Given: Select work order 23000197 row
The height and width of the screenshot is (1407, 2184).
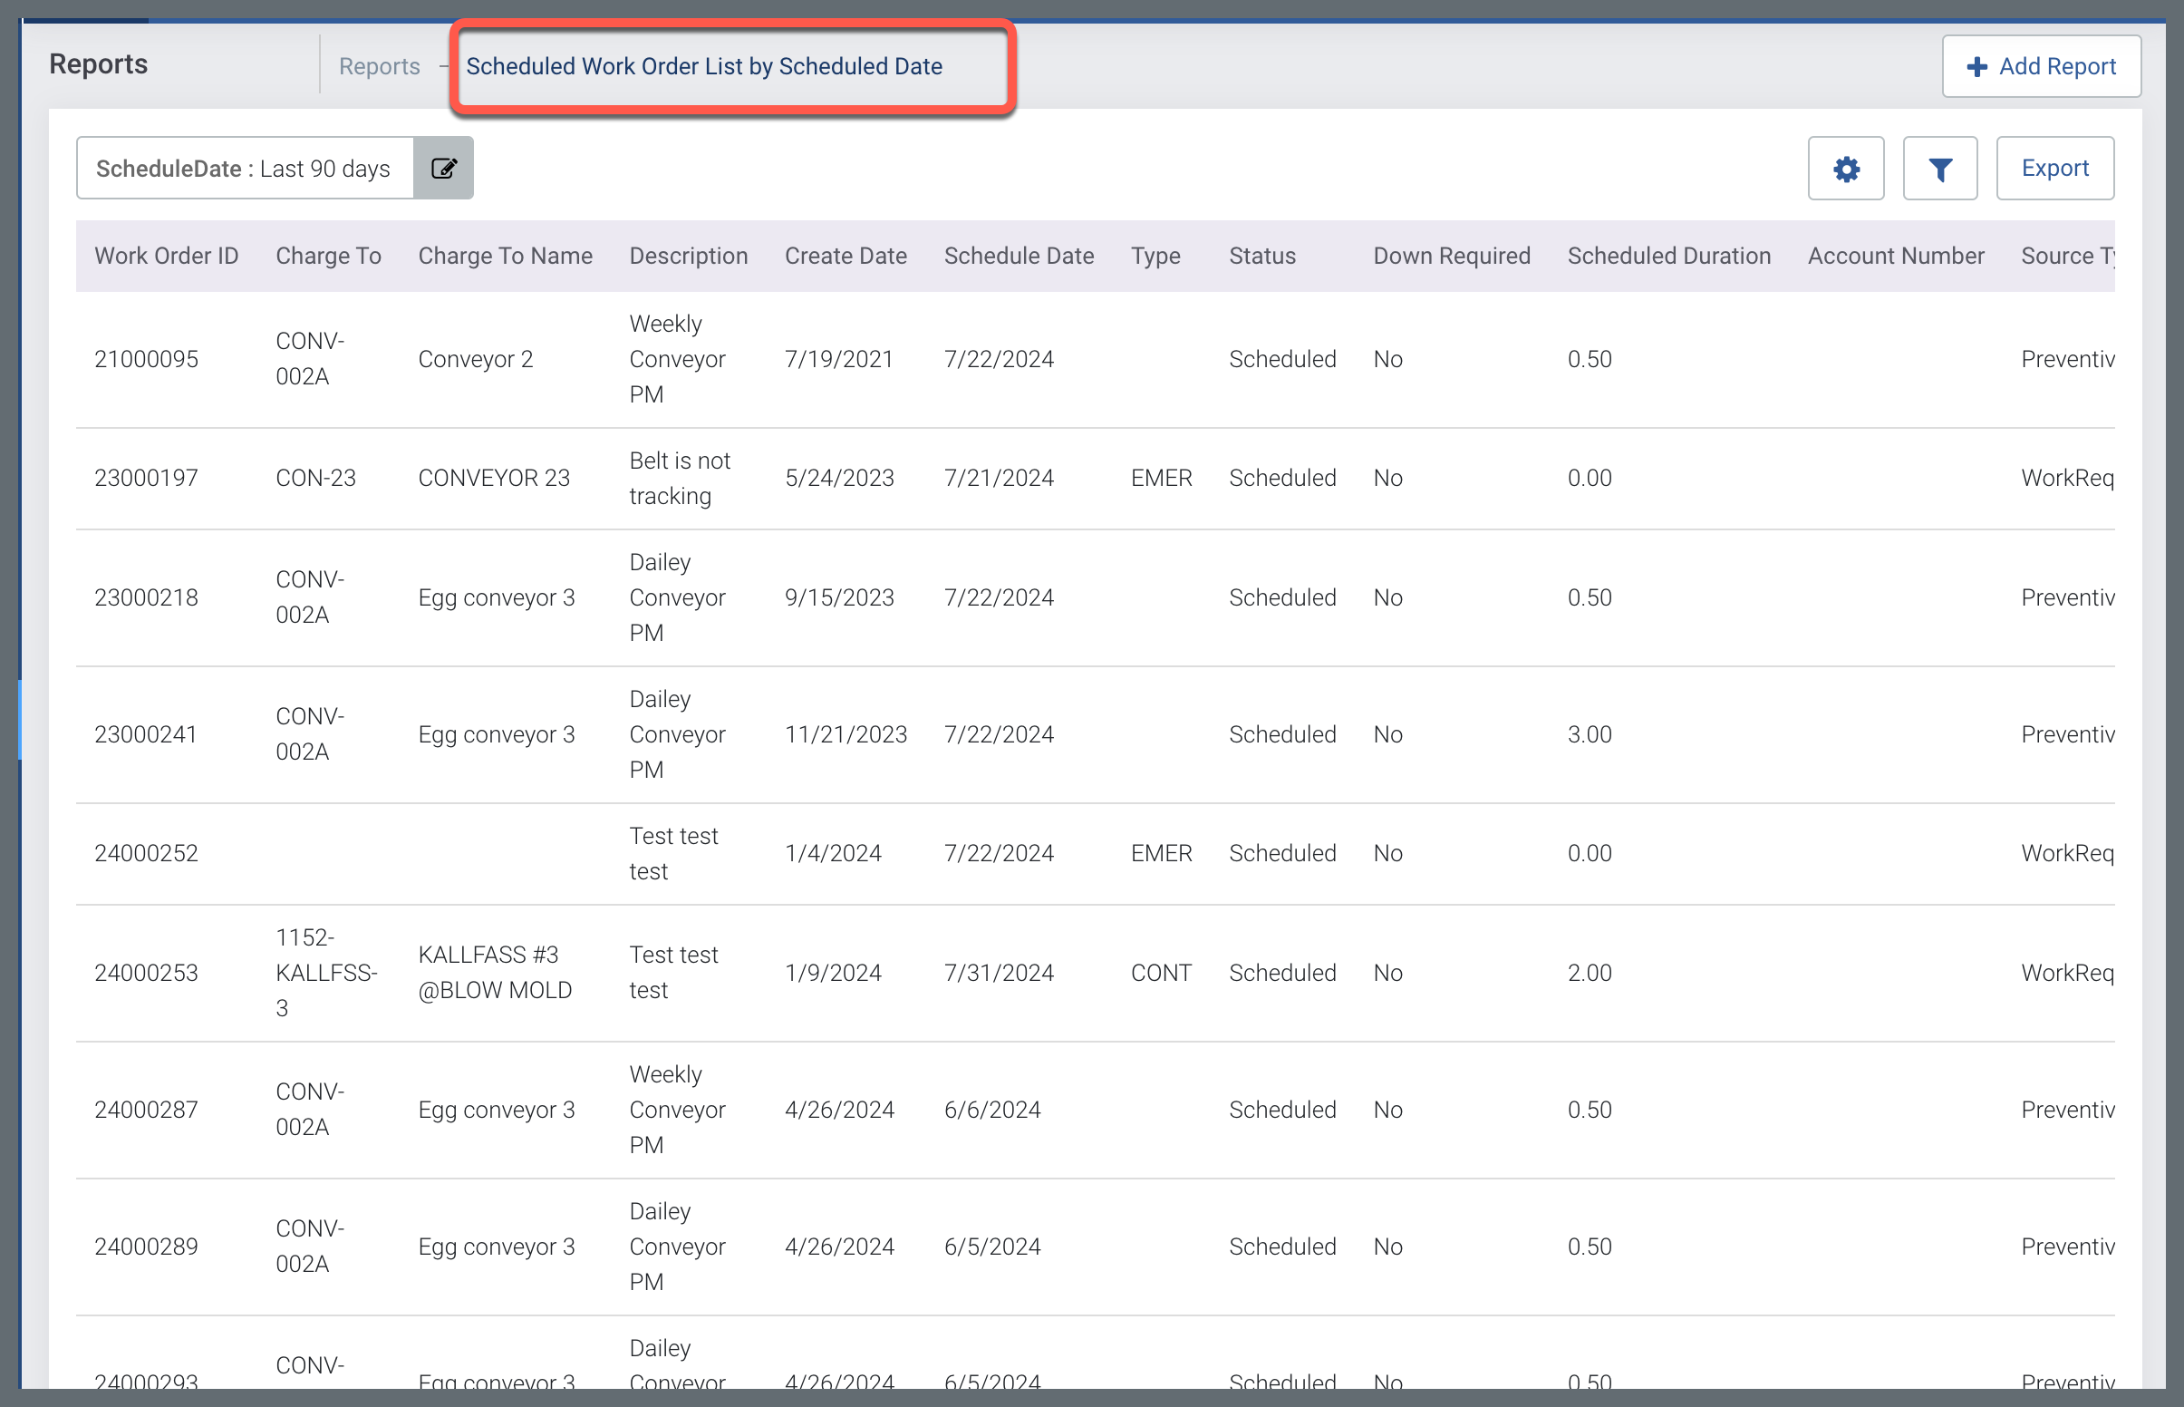Looking at the screenshot, I should coord(146,478).
